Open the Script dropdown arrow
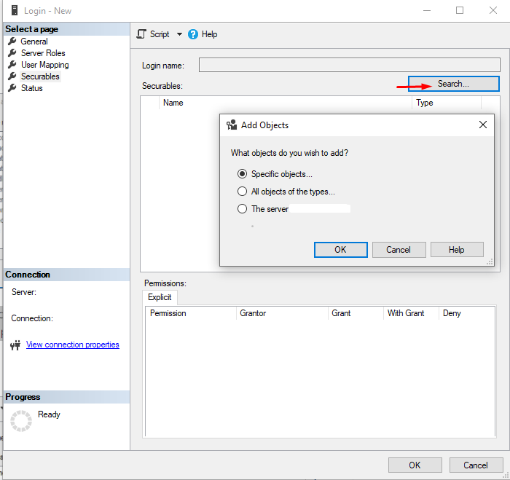510x480 pixels. point(179,34)
